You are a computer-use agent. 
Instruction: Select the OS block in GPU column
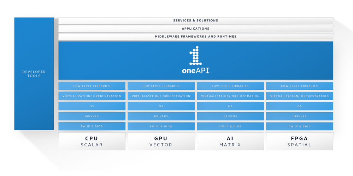pos(161,106)
